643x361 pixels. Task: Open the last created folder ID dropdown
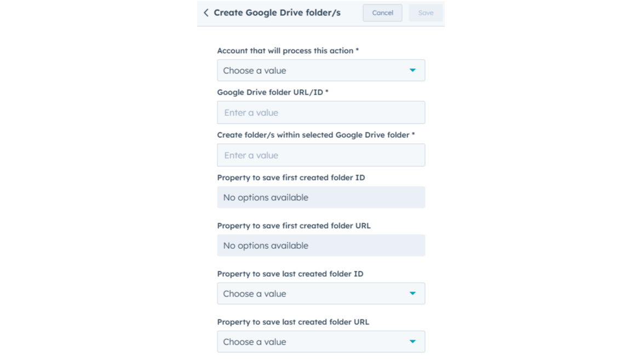click(321, 294)
